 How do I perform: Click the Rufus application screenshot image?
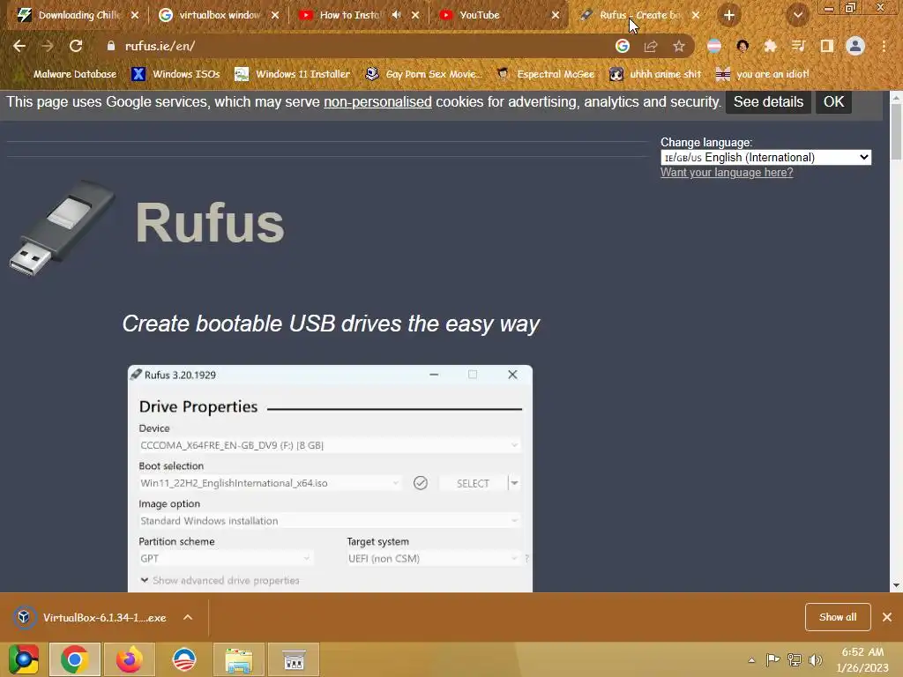pyautogui.click(x=330, y=479)
